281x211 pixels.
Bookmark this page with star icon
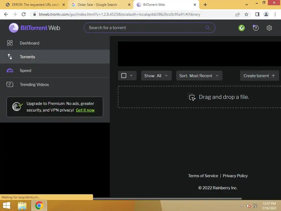coord(246,14)
